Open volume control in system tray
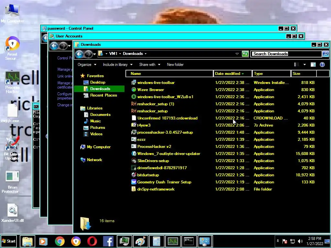 [300, 241]
